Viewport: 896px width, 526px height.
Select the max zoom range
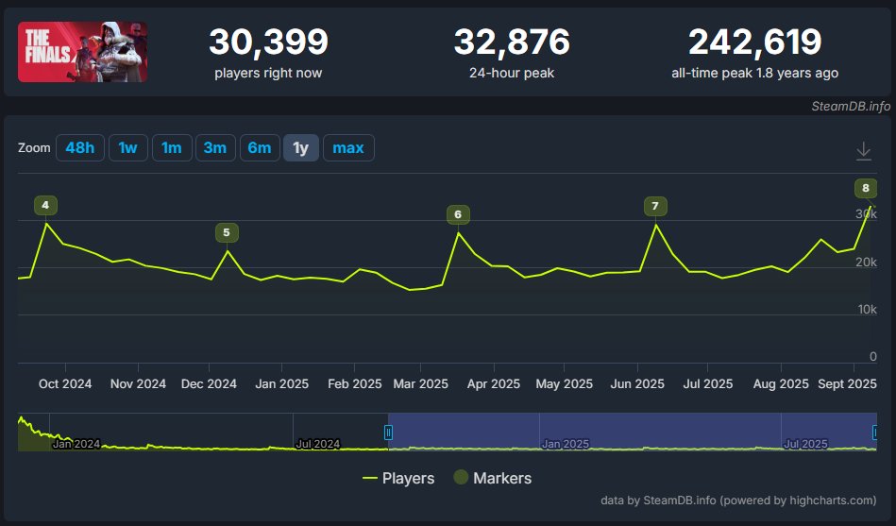(348, 148)
